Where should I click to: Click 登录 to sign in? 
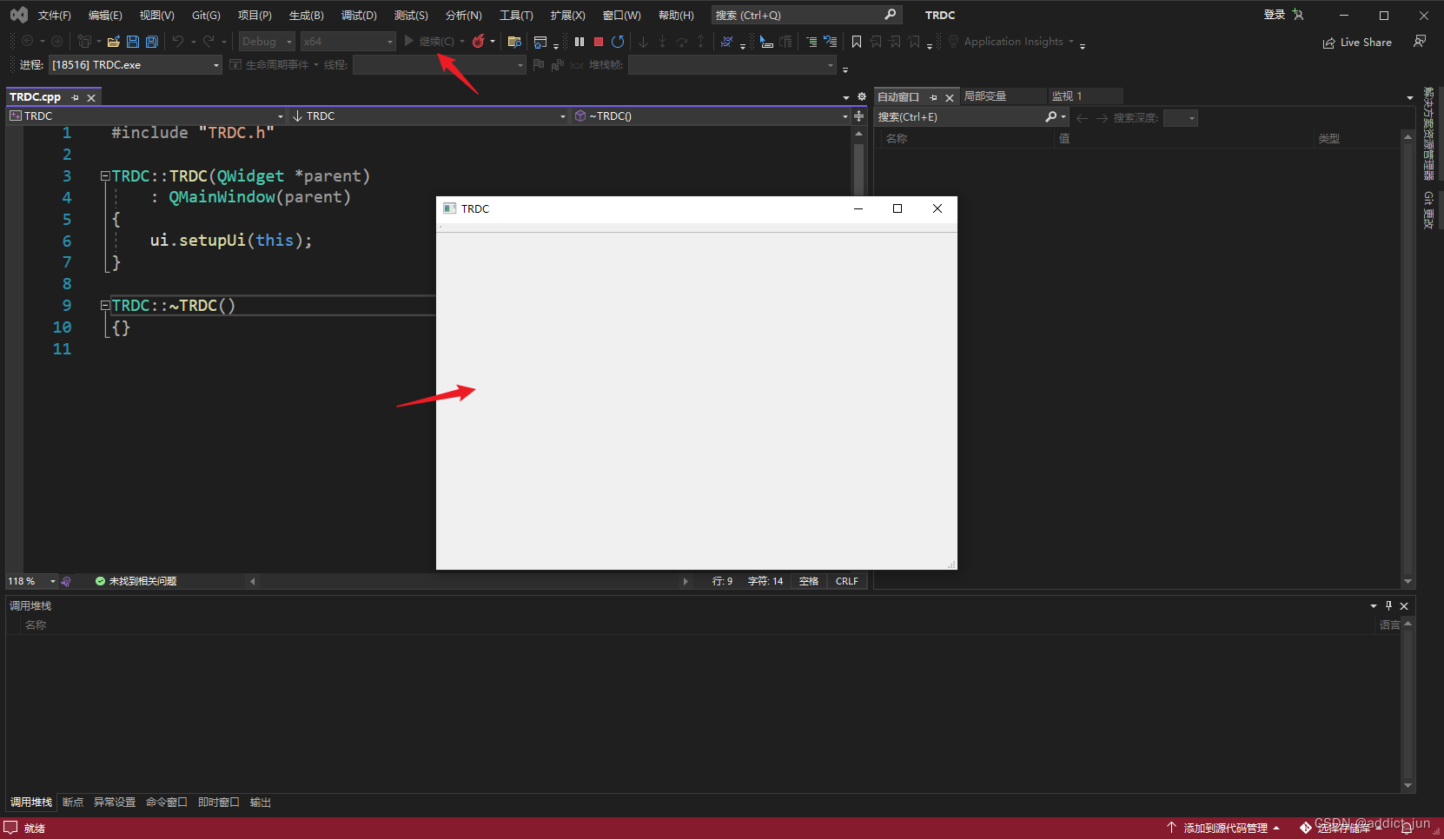(1275, 15)
